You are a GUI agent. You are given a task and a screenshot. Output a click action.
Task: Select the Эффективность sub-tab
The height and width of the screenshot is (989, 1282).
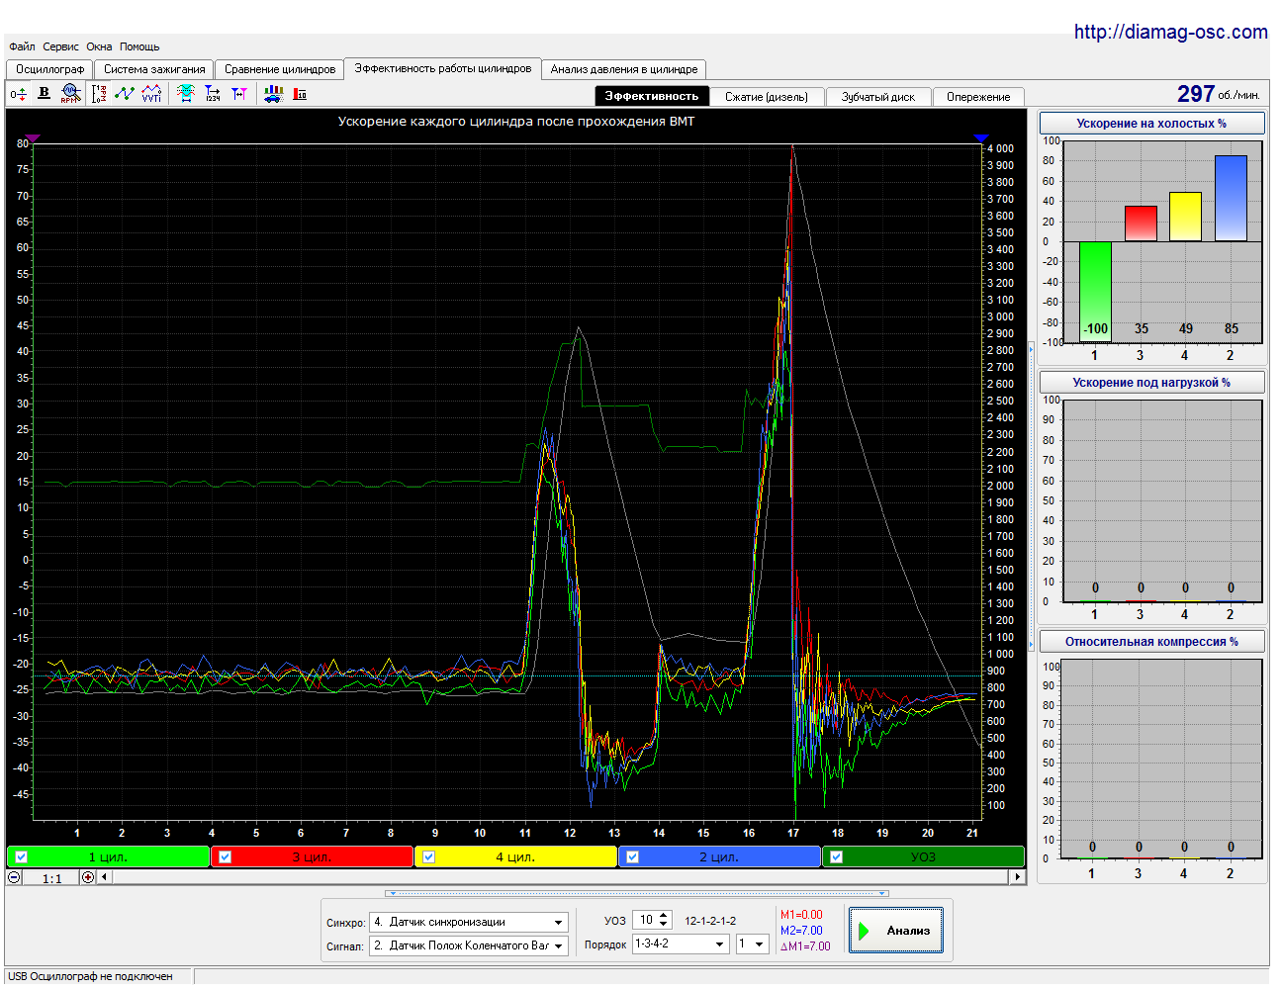tap(652, 96)
